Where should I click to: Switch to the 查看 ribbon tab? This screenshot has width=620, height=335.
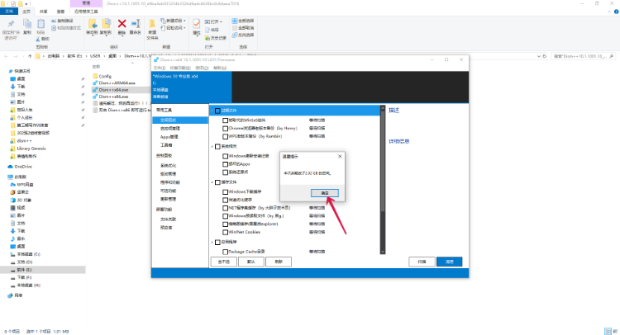point(60,12)
